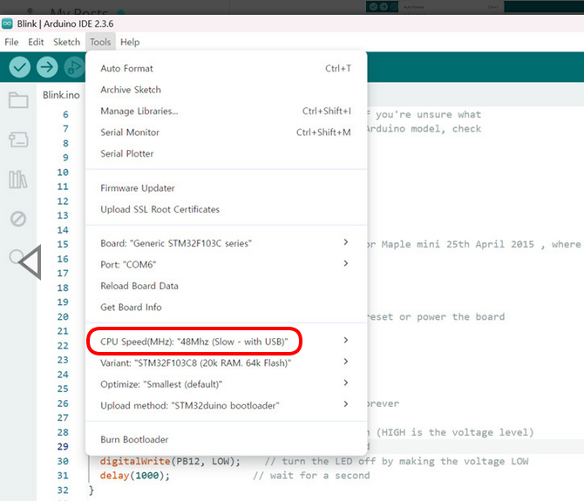Click Get Board Info
Image resolution: width=584 pixels, height=501 pixels.
pyautogui.click(x=226, y=307)
